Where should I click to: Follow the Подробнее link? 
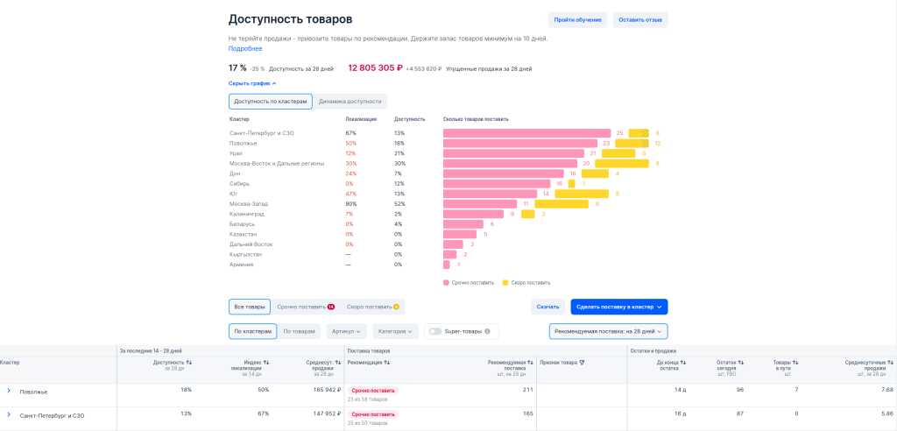tap(245, 49)
